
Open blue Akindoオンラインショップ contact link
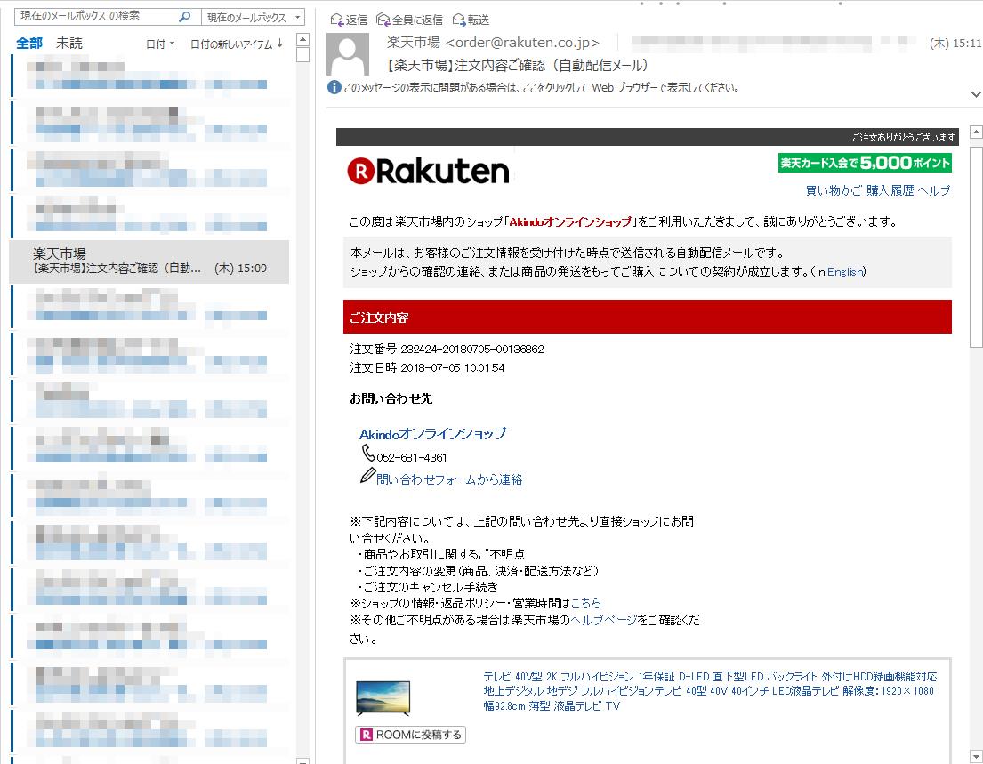(432, 434)
